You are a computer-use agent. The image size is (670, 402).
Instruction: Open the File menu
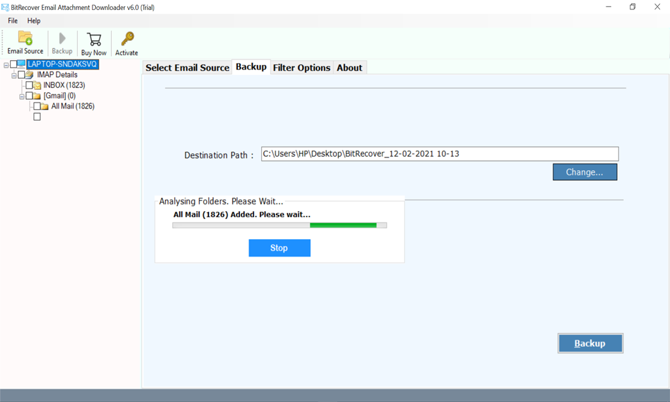point(13,21)
